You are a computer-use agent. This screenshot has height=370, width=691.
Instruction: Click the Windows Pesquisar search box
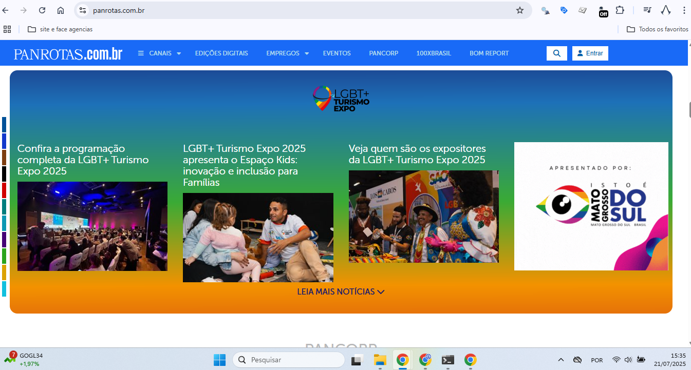click(289, 360)
